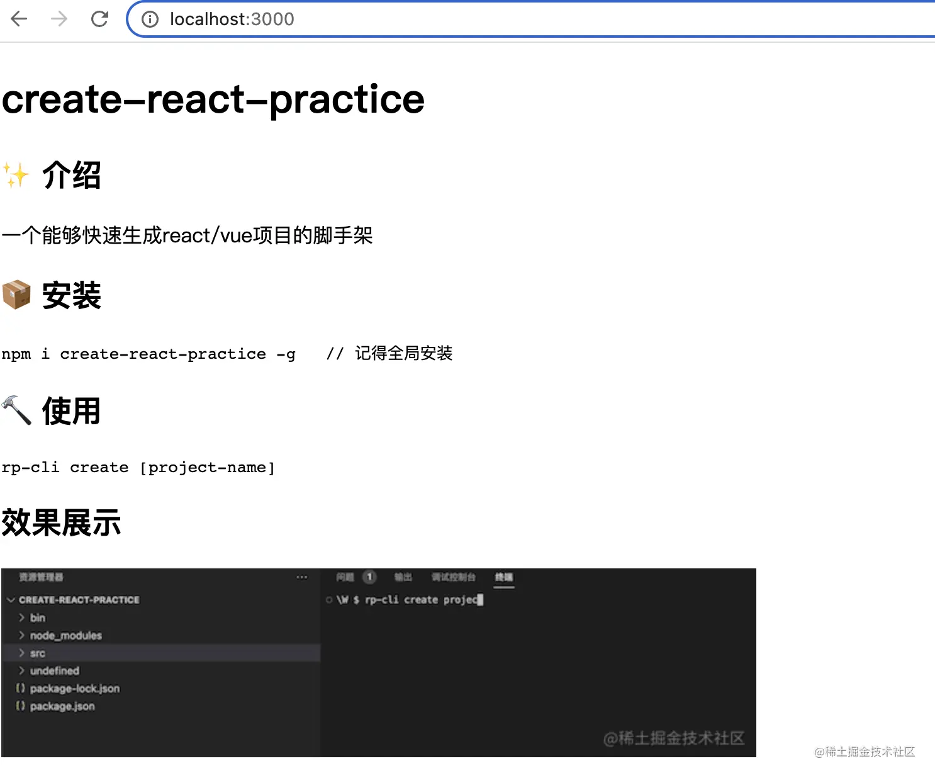Click the rp-cli create [project-name] code line

pos(138,467)
